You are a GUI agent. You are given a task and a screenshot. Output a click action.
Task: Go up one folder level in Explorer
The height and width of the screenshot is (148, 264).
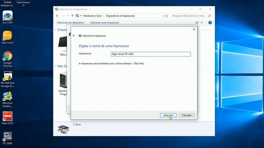pos(72,16)
